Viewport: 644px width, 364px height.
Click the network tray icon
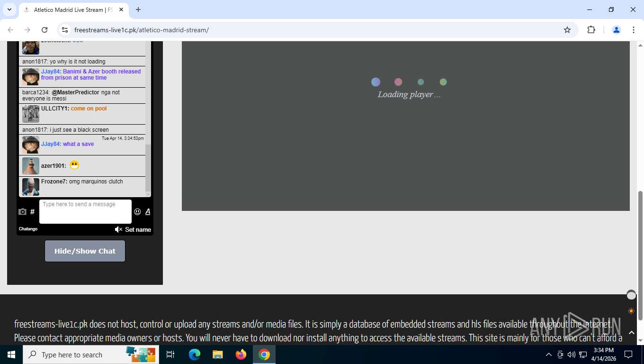[x=583, y=355]
